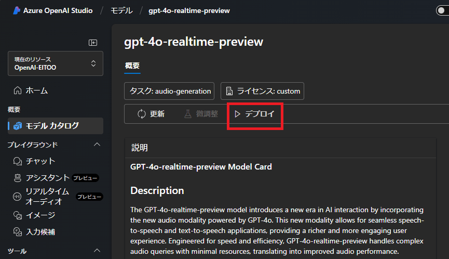Click the 概要 sidebar section label

tap(13, 109)
